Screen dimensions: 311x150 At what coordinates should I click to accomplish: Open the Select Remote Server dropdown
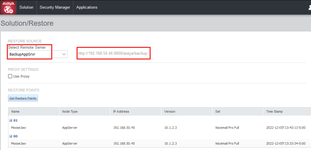(38, 54)
